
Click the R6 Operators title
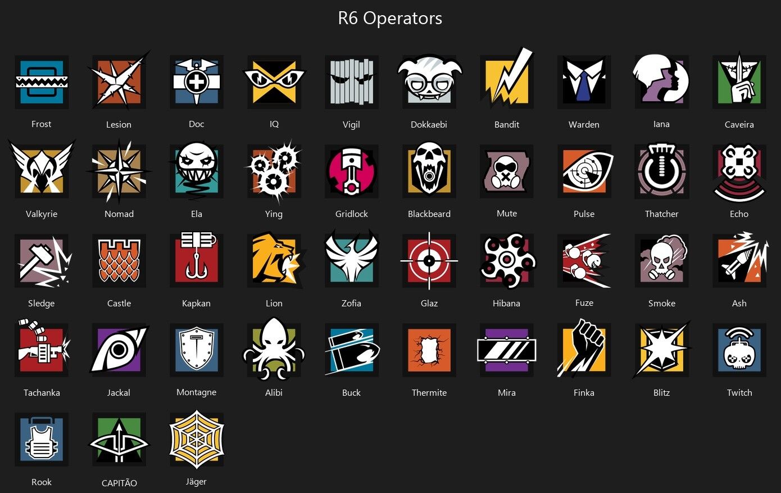click(x=390, y=18)
